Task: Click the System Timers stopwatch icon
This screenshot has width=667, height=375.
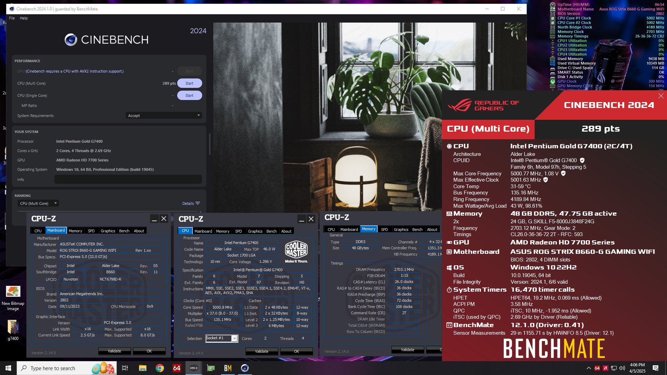Action: click(449, 290)
